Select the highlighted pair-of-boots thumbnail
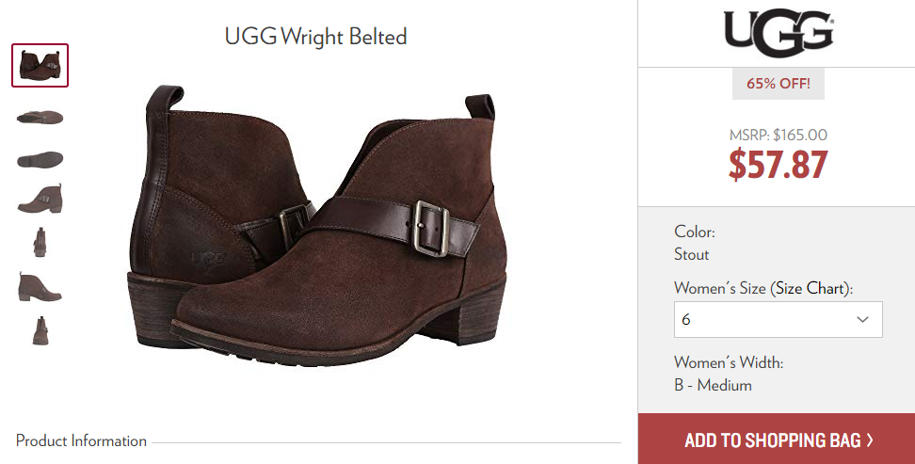This screenshot has width=915, height=464. [40, 65]
